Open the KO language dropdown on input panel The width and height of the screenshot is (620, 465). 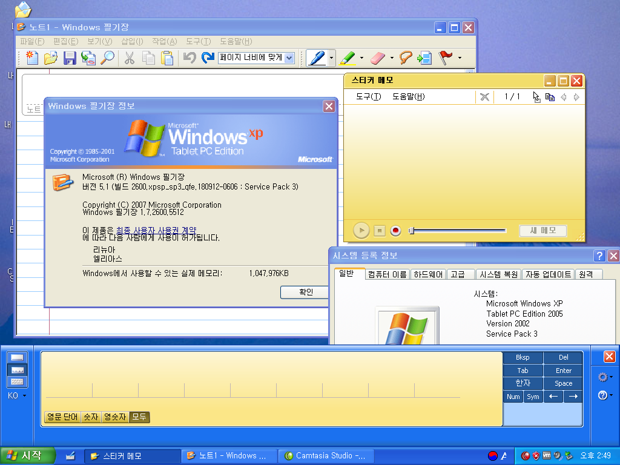17,395
